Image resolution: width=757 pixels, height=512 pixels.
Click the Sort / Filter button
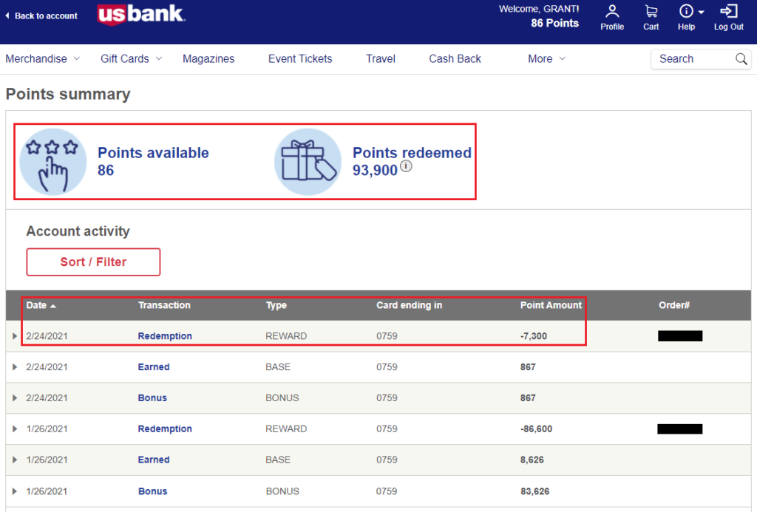(x=93, y=262)
